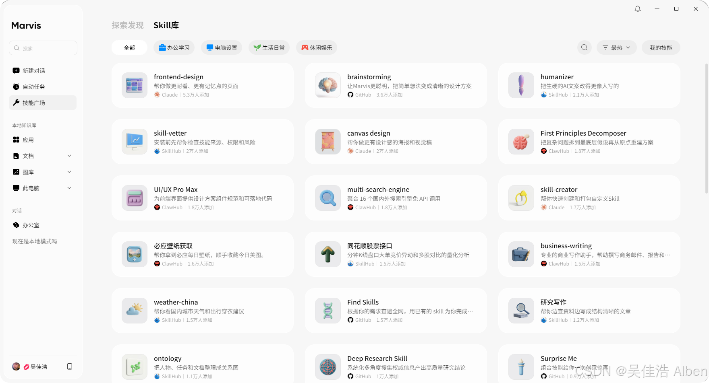Open the 必应壁纸获取 skill icon
Screen dimensions: 709x383
(135, 254)
